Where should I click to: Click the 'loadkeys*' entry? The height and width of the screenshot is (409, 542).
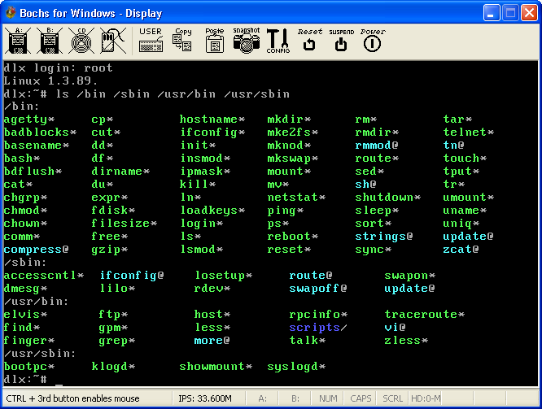click(212, 211)
